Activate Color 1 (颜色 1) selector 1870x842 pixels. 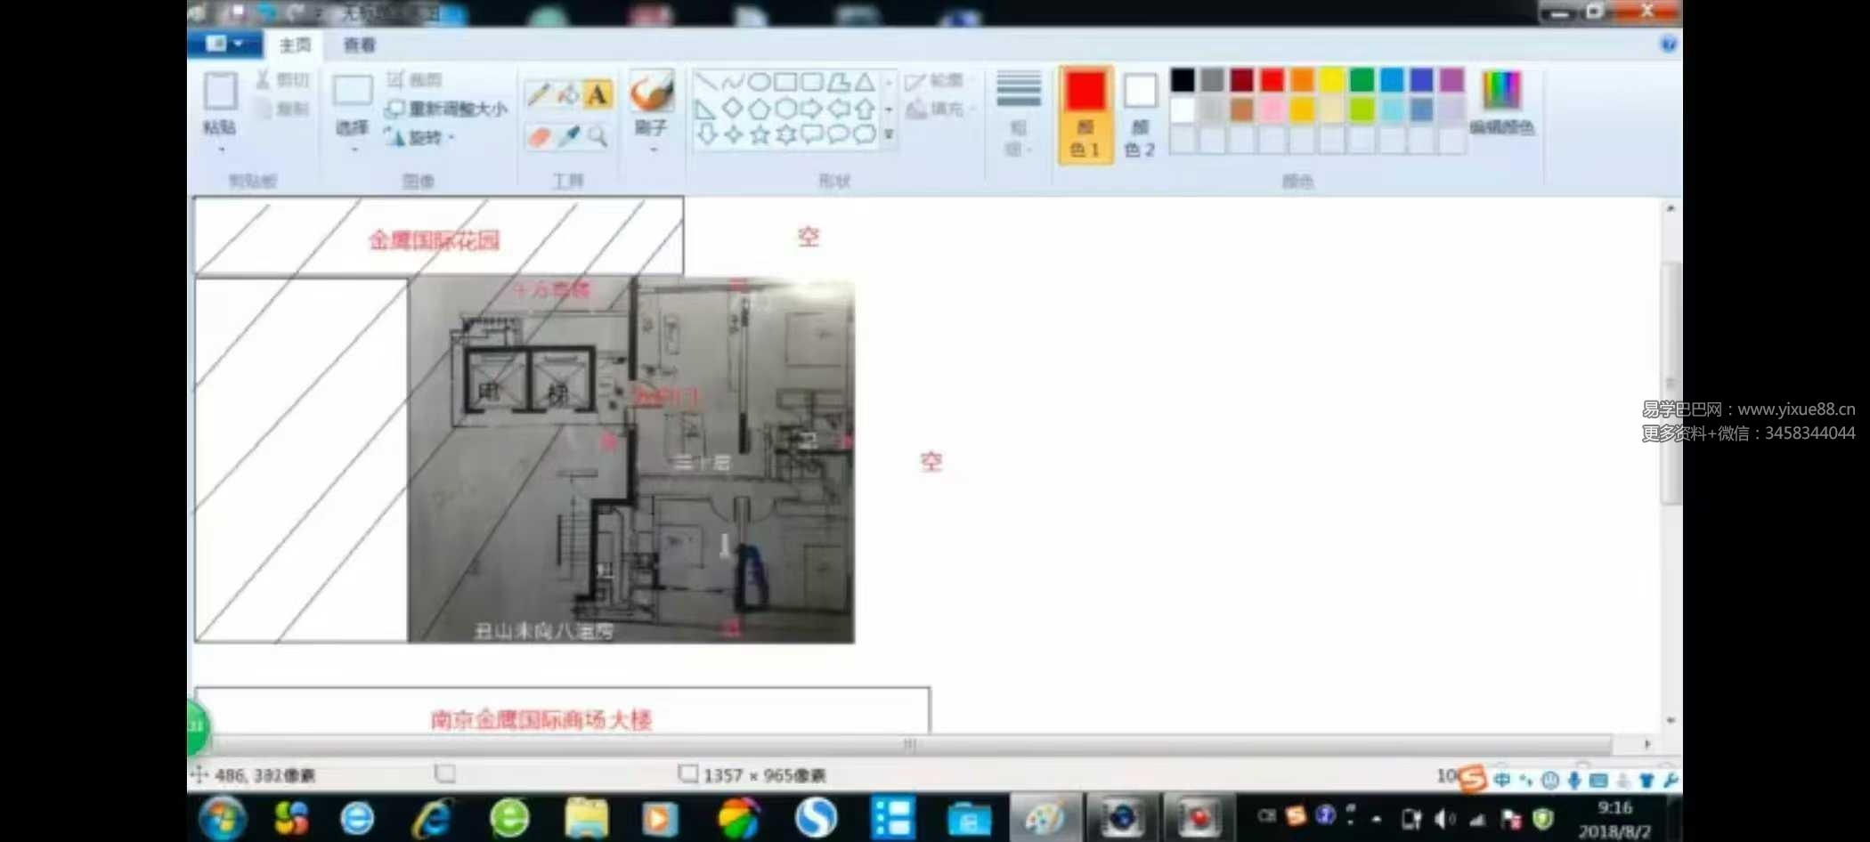1085,113
